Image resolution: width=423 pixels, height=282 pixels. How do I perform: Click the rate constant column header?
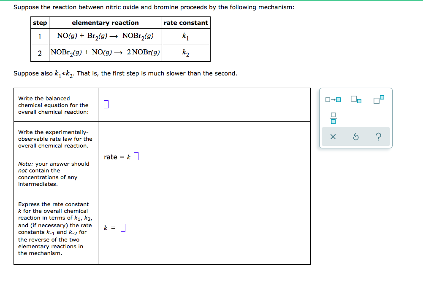point(186,22)
